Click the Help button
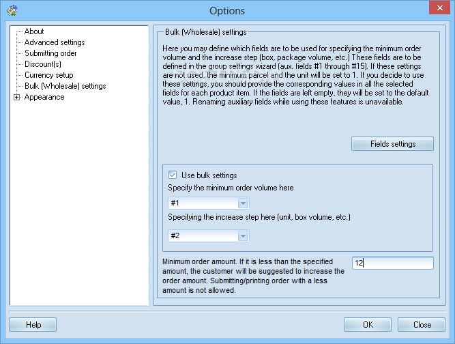Screen dimensions: 455x344 [x=33, y=325]
